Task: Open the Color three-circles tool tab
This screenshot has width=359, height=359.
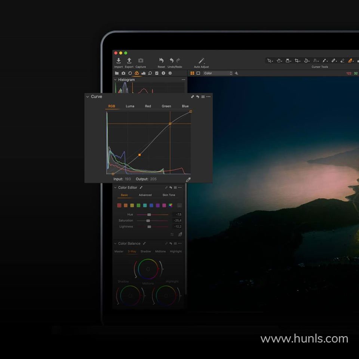Action: (137, 73)
